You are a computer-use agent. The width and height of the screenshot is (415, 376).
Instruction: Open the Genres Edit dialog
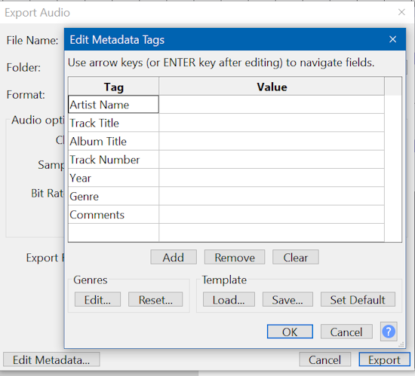pyautogui.click(x=97, y=299)
